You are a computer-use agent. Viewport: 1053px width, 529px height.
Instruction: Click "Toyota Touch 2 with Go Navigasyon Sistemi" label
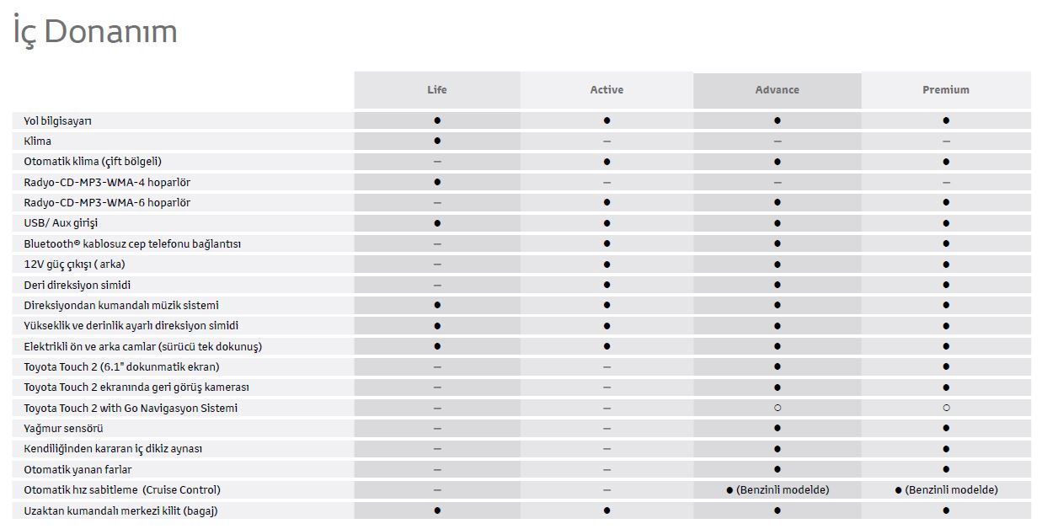131,409
